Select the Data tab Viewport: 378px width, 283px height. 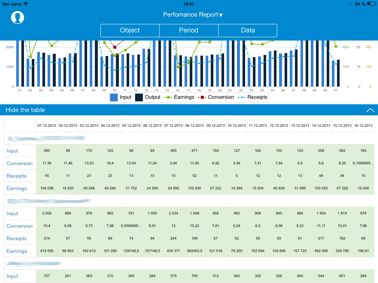(248, 30)
